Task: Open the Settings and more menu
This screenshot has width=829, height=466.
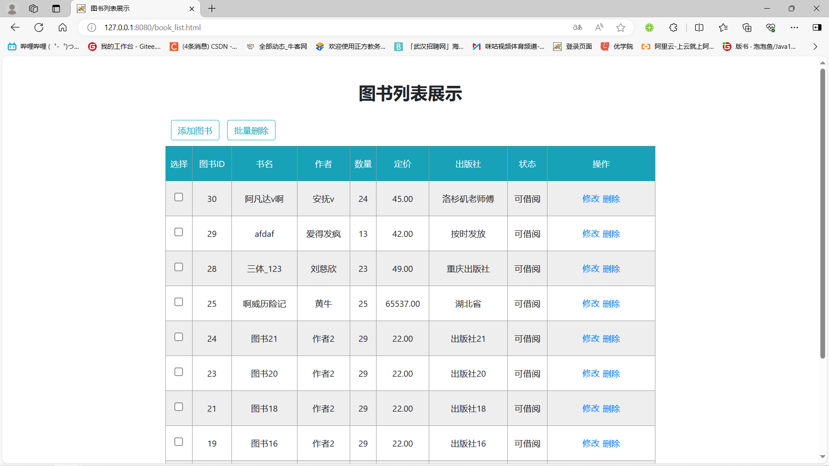Action: click(794, 28)
